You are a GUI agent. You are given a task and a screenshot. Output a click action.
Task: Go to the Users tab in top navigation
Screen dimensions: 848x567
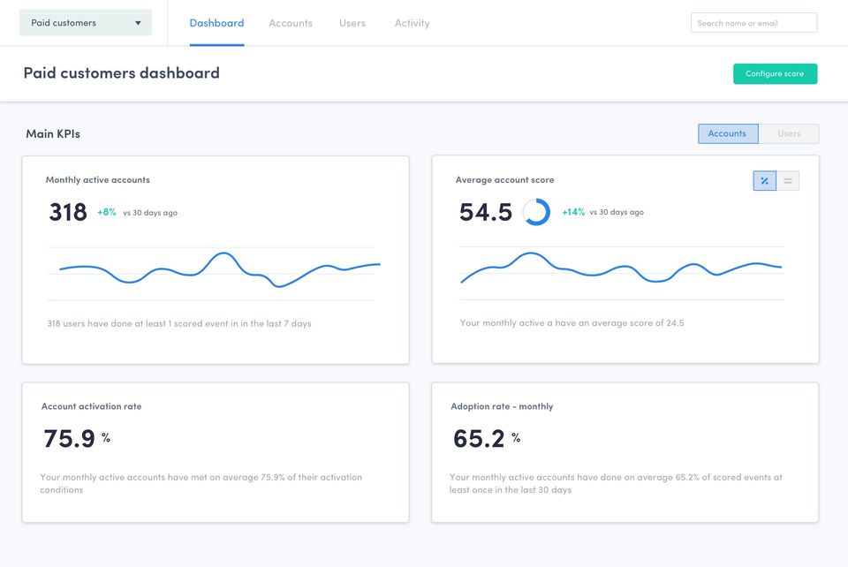point(352,23)
